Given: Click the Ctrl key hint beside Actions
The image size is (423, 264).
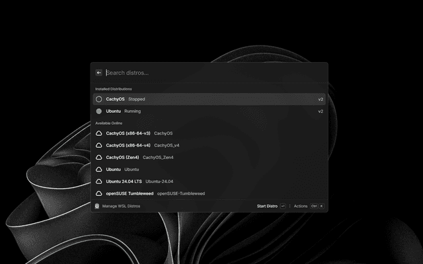Looking at the screenshot, I should pyautogui.click(x=314, y=206).
